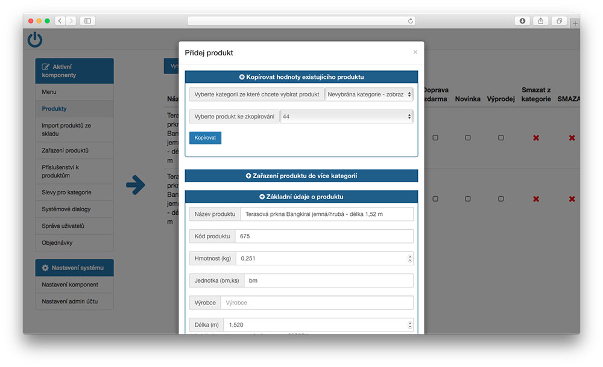Screen dimensions: 603x367
Task: Click second row Smazat z kategorie X
Action: (x=535, y=199)
